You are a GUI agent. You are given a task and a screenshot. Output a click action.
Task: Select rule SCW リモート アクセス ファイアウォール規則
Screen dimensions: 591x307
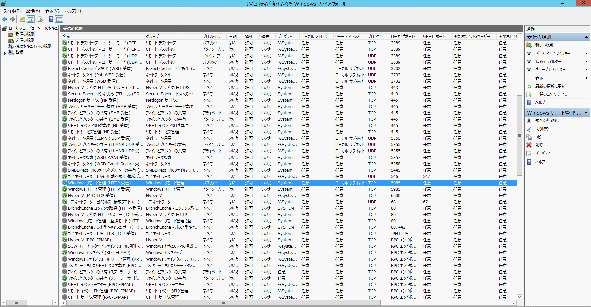coord(289,246)
